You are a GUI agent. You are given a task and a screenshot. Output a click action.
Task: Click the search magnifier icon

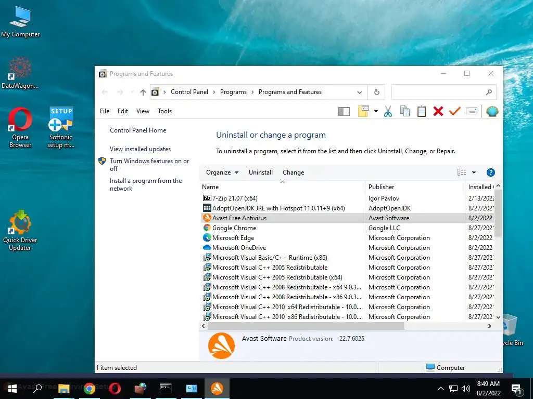click(489, 92)
